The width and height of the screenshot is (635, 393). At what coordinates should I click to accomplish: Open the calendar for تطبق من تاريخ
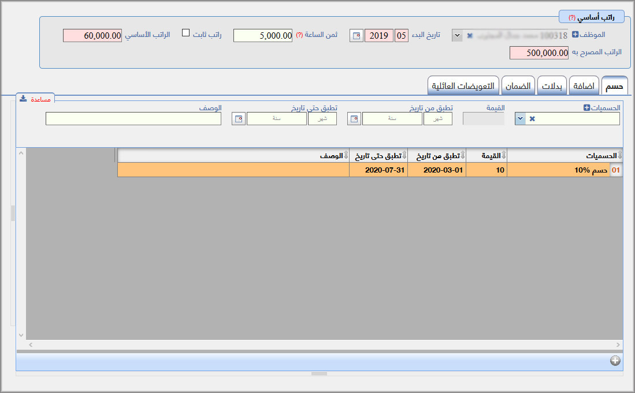pyautogui.click(x=354, y=119)
